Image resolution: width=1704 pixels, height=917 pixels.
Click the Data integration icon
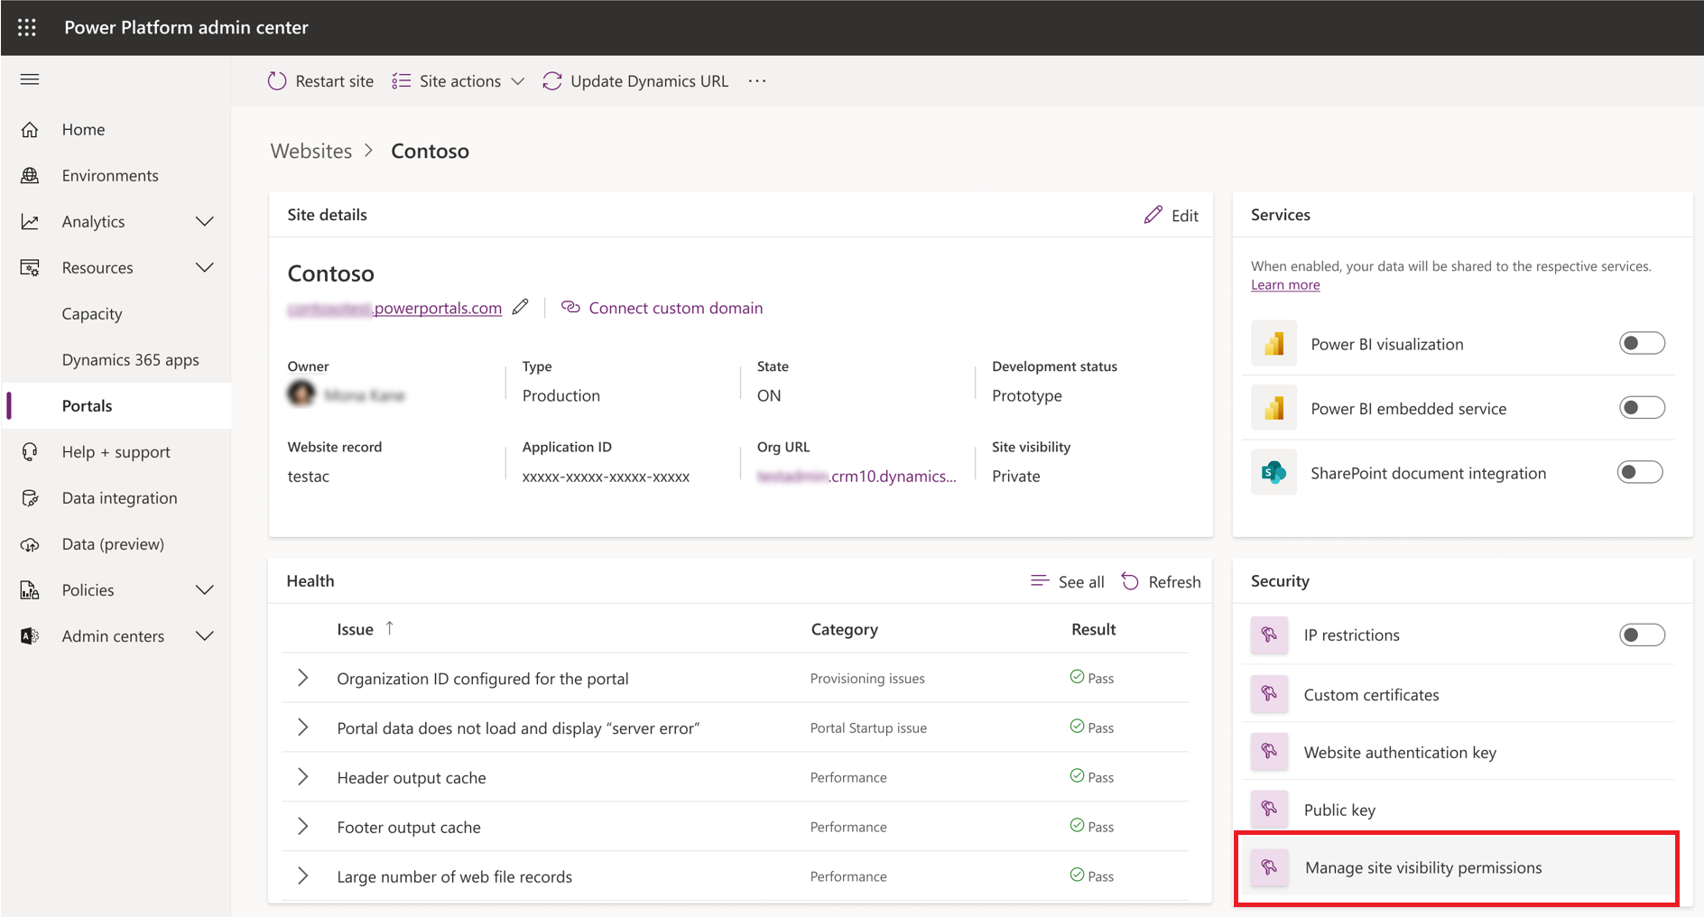(x=30, y=498)
